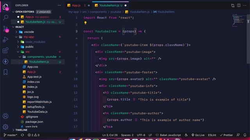Viewport: 250px width, 140px height.
Task: Change UTF-8 file encoding
Action: coord(141,135)
